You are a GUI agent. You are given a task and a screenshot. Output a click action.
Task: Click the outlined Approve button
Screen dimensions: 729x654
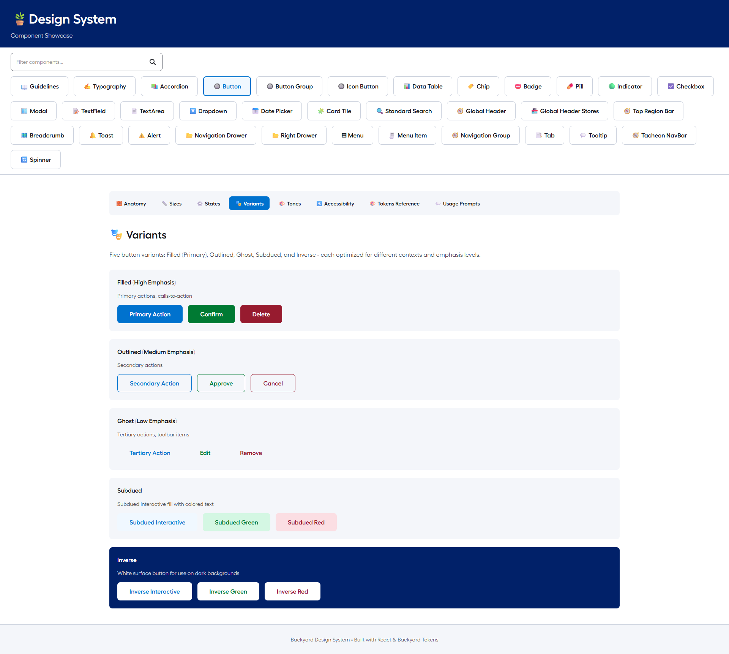point(221,383)
